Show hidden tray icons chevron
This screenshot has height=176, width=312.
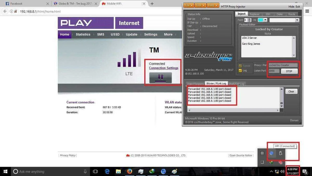tap(271, 171)
